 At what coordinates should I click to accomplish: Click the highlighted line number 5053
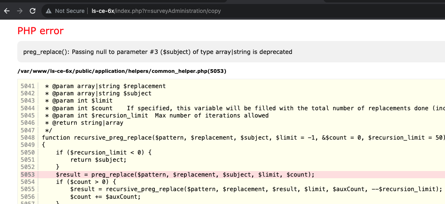[x=27, y=175]
